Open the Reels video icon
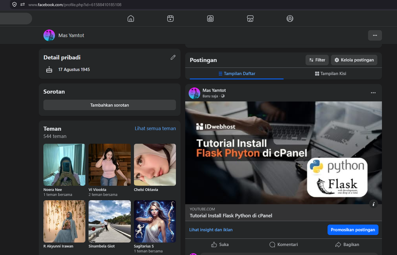This screenshot has height=255, width=397. [x=170, y=19]
